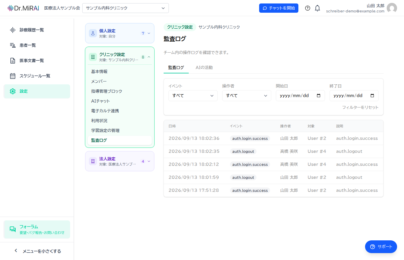Click メニューを小さくする label

pos(42,251)
